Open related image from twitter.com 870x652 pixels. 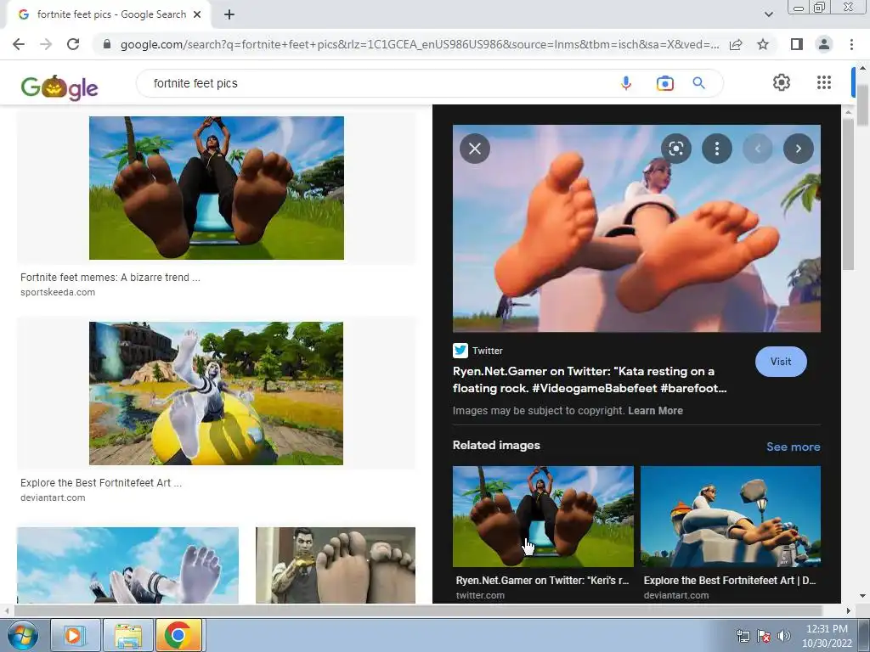(x=543, y=516)
